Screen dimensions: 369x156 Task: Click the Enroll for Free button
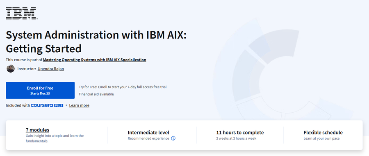[x=40, y=90]
